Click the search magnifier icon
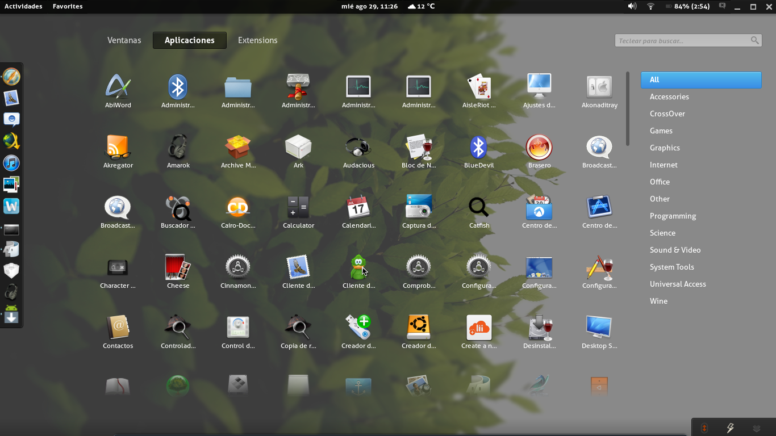Image resolution: width=776 pixels, height=436 pixels. click(754, 40)
